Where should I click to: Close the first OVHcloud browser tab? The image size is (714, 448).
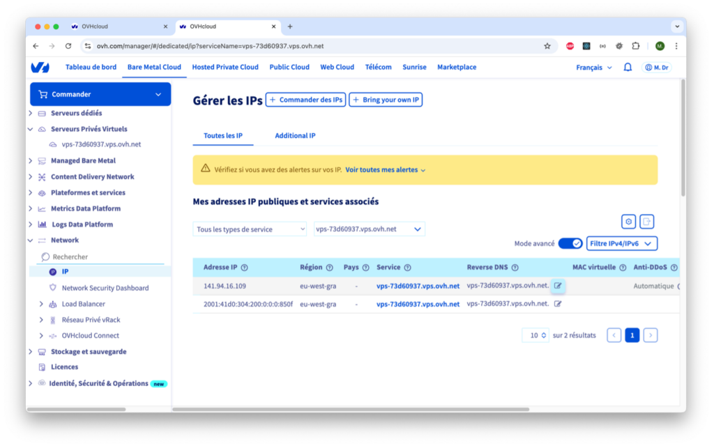165,26
